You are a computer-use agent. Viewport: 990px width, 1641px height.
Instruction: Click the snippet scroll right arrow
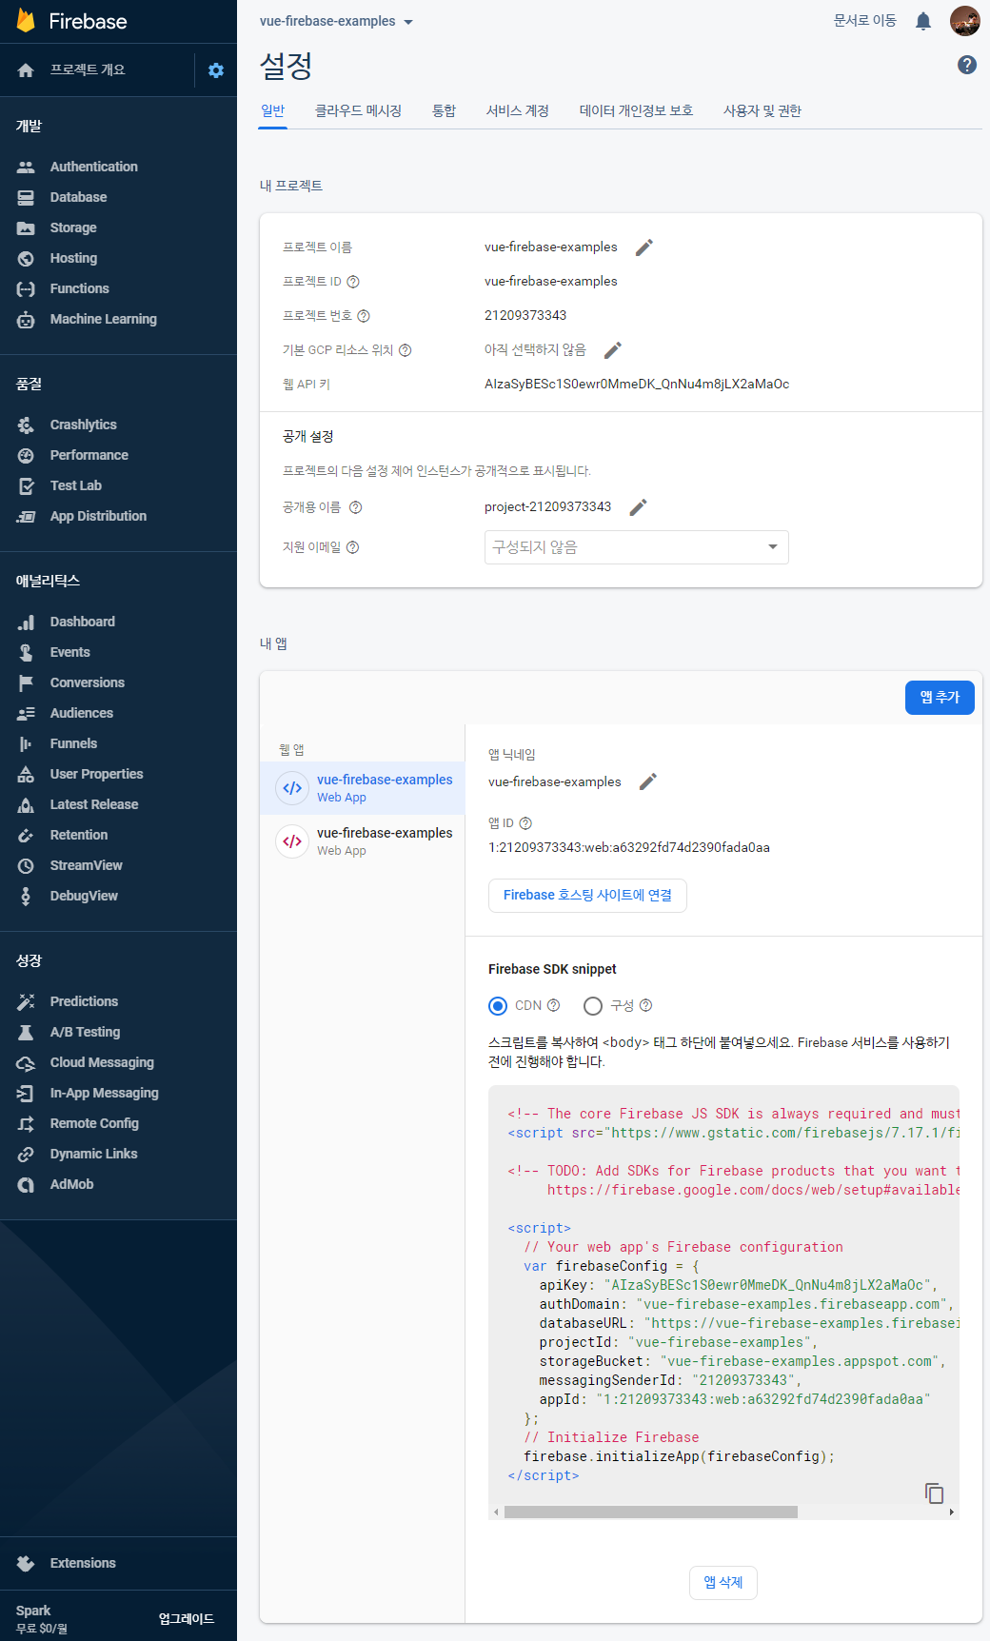pyautogui.click(x=951, y=1512)
